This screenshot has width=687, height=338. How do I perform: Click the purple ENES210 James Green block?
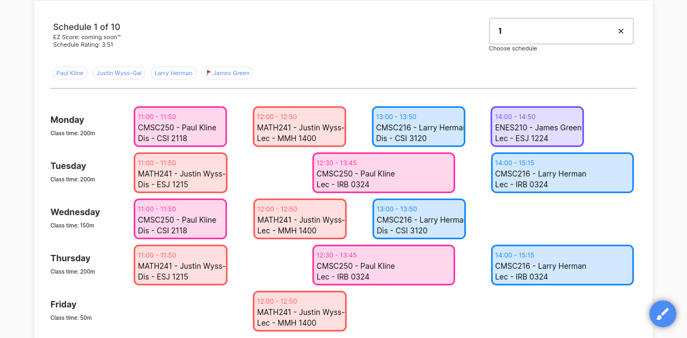tap(537, 127)
